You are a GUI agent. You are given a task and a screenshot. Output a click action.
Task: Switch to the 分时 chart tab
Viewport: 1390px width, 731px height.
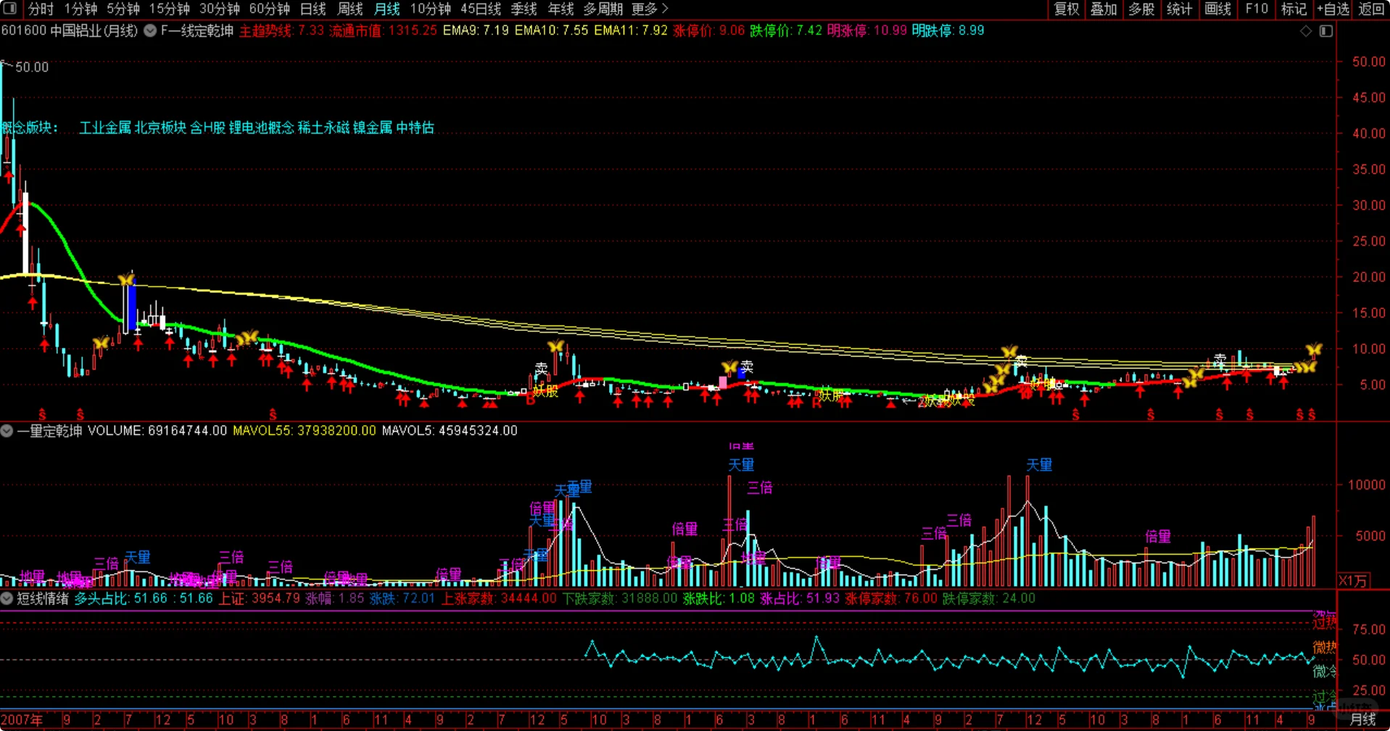point(41,9)
